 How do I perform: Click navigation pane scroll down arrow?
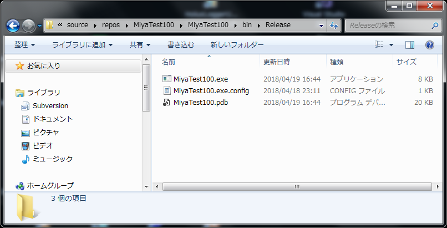146,187
